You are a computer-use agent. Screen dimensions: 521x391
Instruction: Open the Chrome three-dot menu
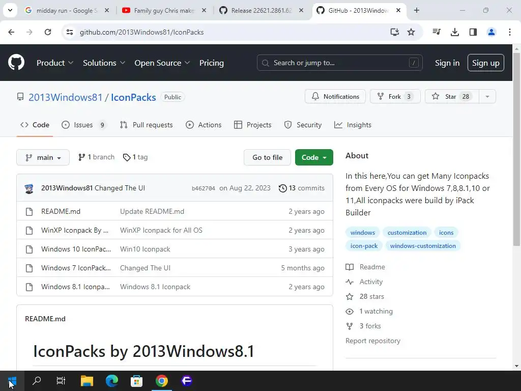(x=509, y=32)
